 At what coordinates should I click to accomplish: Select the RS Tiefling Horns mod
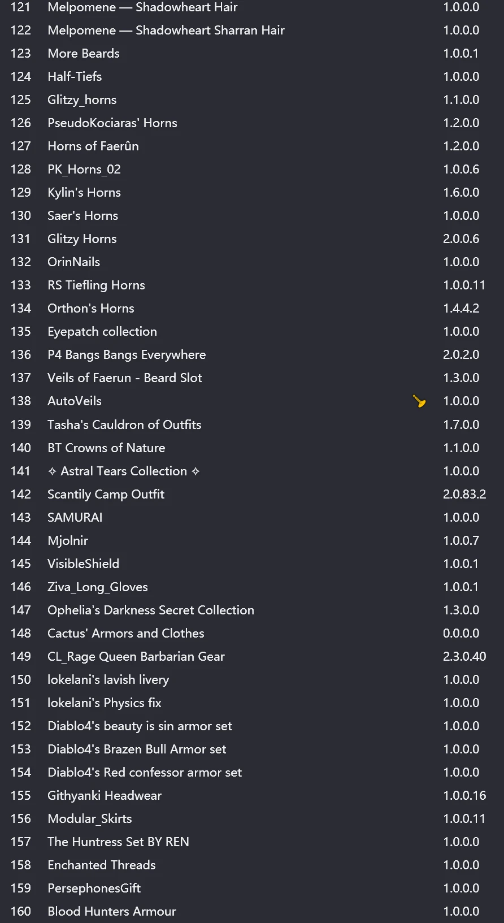96,285
